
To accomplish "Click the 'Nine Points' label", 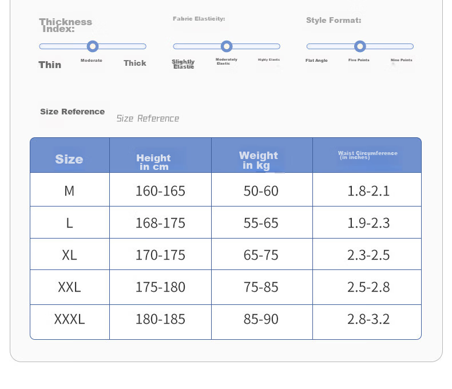I will point(401,60).
